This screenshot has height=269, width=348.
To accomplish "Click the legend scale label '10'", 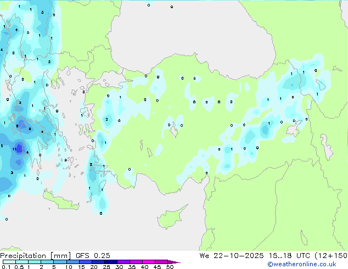I will click(x=69, y=267).
